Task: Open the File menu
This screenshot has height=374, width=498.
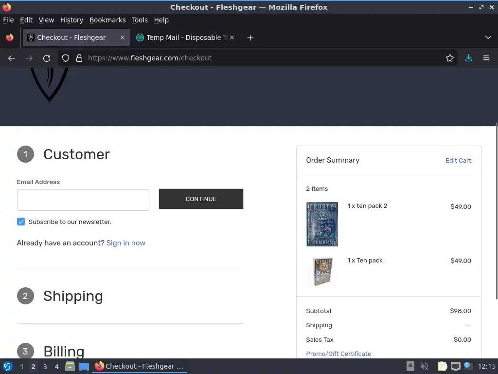Action: (8, 20)
